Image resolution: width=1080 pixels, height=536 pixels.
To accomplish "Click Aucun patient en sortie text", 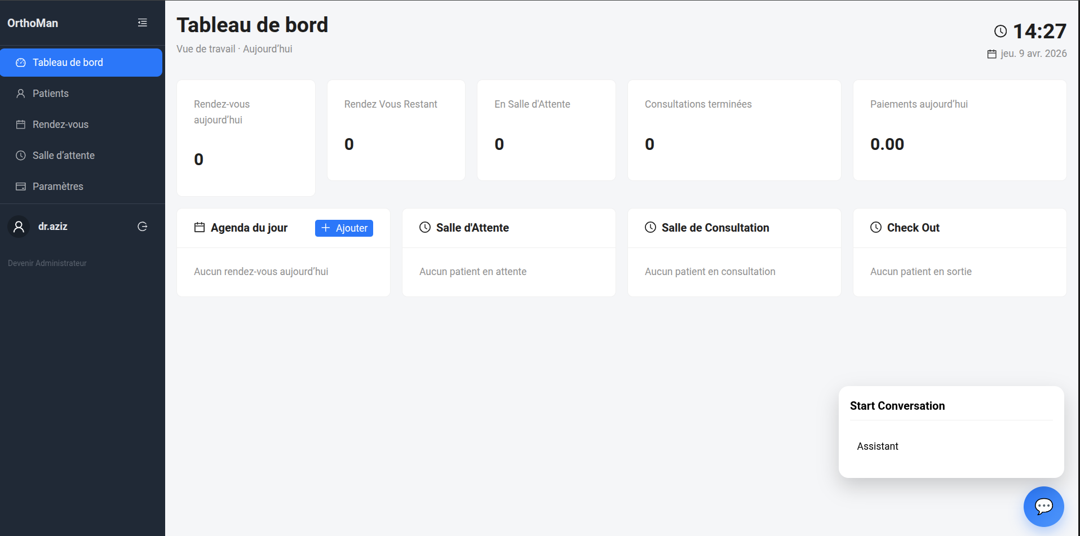I will [x=921, y=272].
